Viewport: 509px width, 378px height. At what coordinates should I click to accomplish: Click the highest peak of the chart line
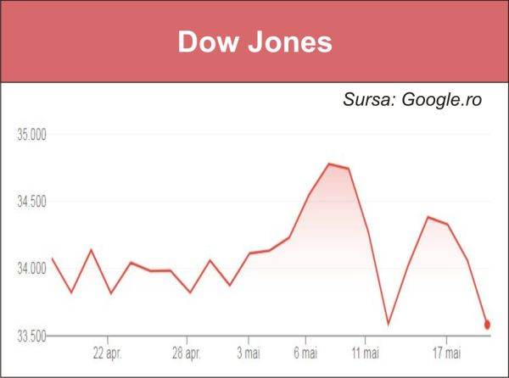point(329,164)
